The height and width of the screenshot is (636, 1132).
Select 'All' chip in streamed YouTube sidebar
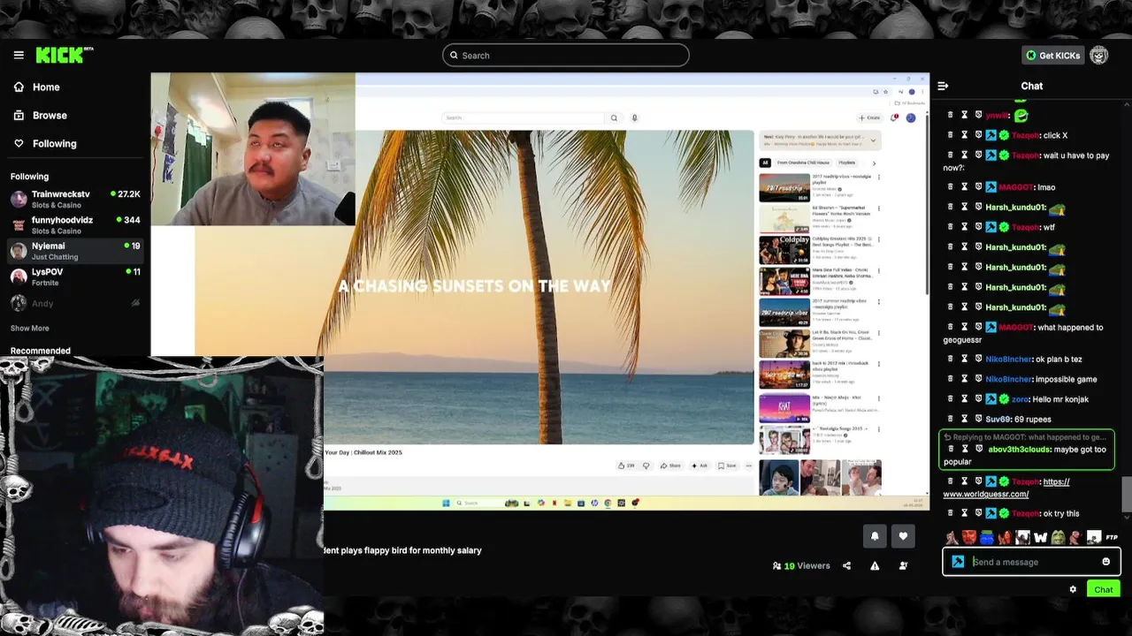765,163
